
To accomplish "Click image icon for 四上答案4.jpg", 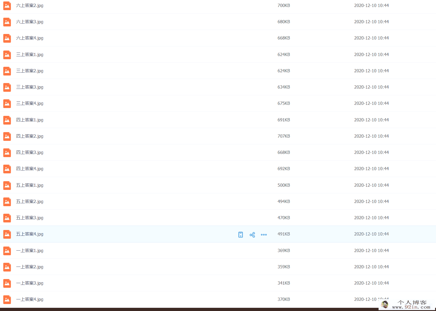I will pos(7,169).
